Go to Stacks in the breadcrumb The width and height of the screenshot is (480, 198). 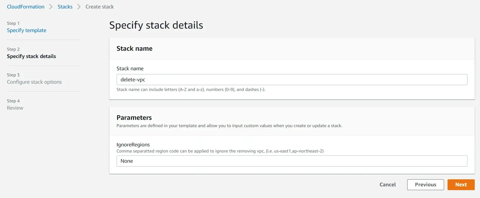(x=65, y=7)
